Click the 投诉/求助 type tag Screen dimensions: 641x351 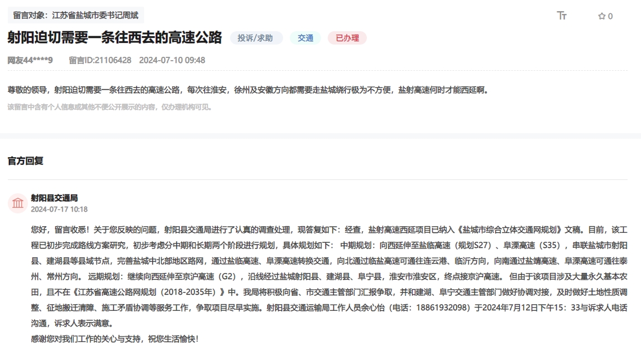point(257,38)
